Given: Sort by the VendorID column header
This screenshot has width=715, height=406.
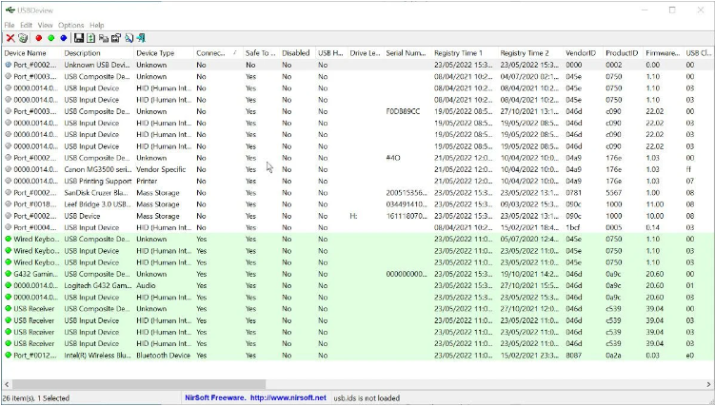Looking at the screenshot, I should pos(580,53).
